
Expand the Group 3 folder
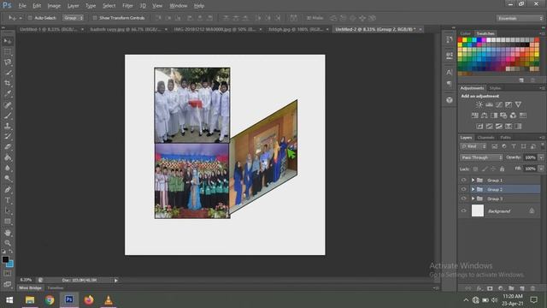473,198
